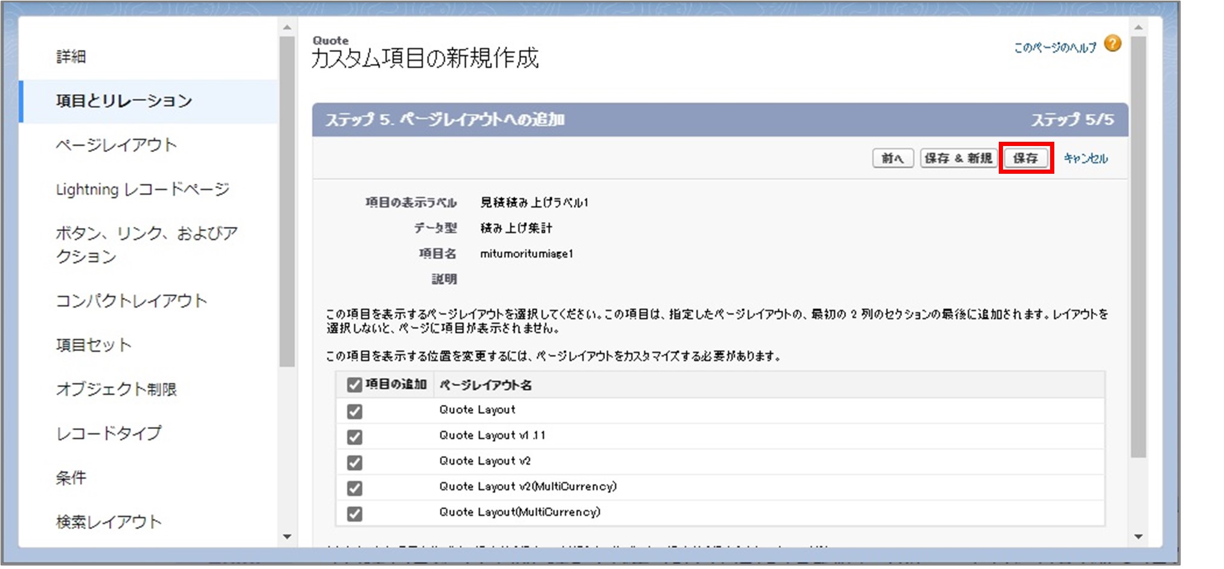This screenshot has height=569, width=1224.
Task: Click the sidebar vertical scrollbar thumb
Action: [287, 202]
